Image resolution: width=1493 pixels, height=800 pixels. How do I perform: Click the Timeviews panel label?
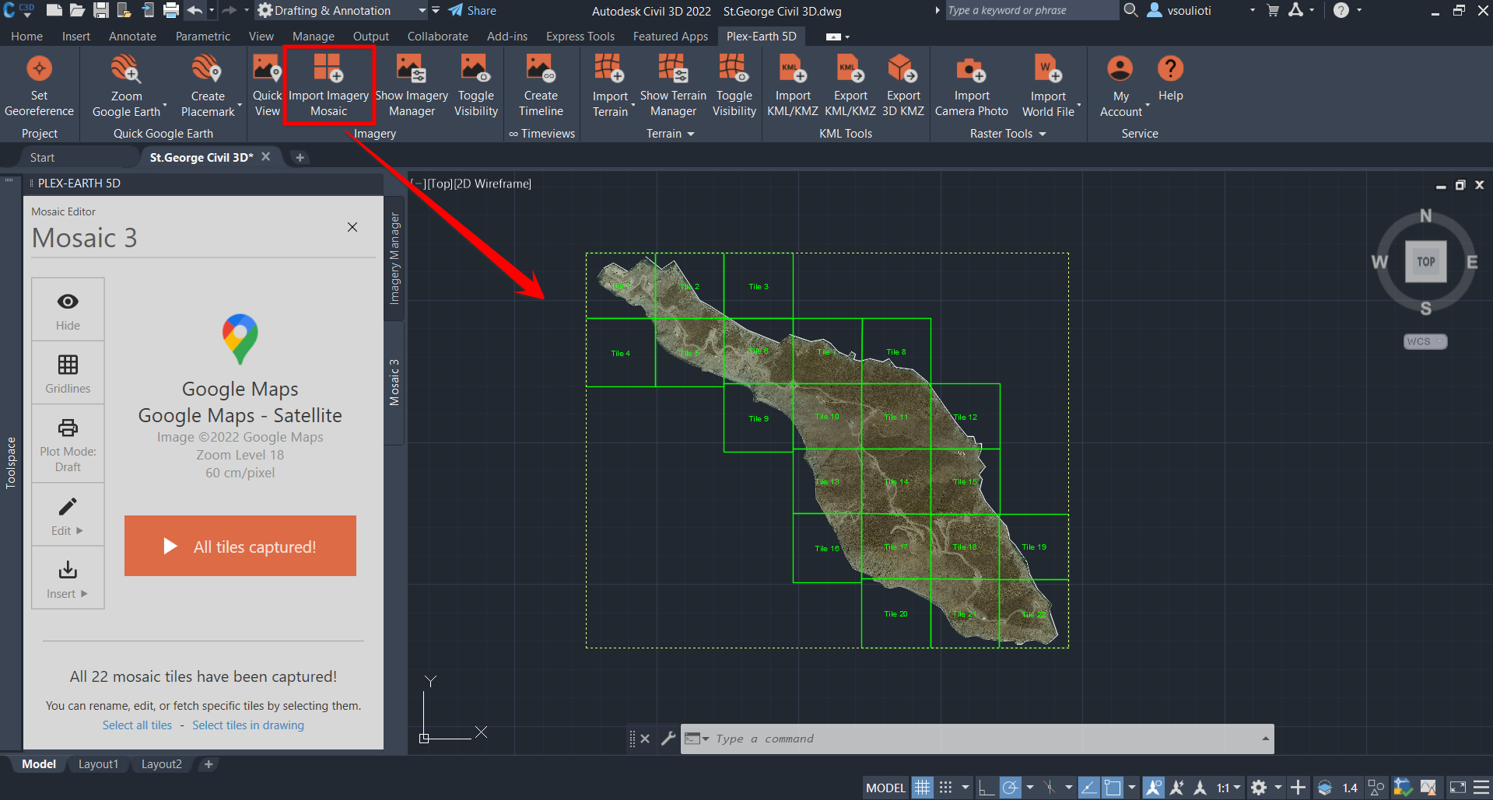(542, 134)
